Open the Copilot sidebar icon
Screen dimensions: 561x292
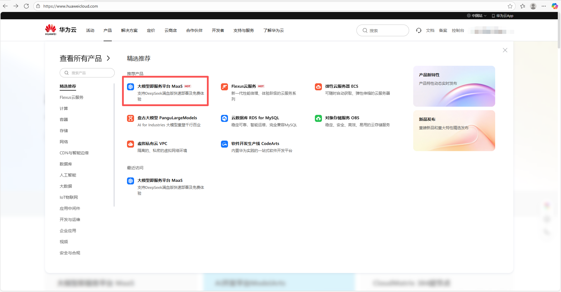point(555,6)
